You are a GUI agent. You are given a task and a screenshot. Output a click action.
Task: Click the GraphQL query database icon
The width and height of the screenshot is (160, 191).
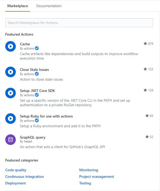click(11, 140)
